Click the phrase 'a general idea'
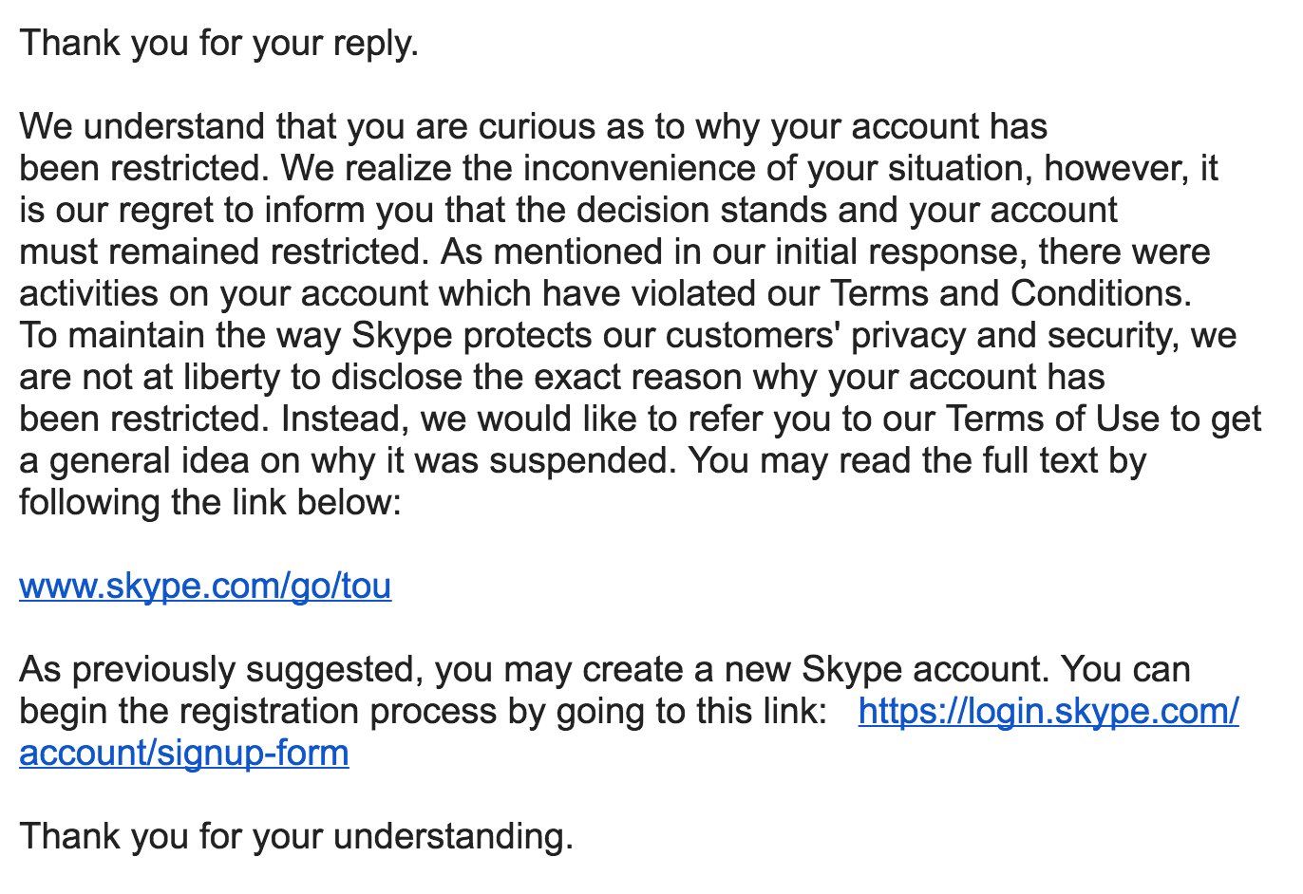This screenshot has width=1303, height=894. 133,461
